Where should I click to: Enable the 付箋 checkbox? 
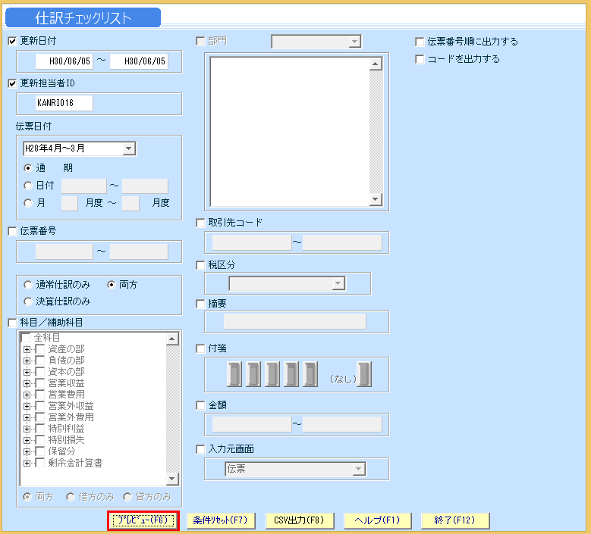(200, 349)
